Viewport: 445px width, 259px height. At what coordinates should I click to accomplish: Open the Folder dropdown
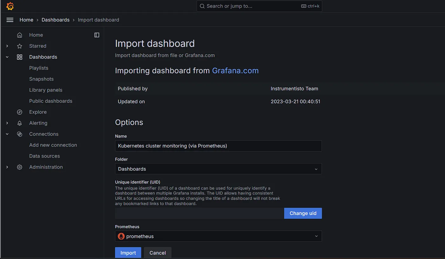tap(218, 169)
